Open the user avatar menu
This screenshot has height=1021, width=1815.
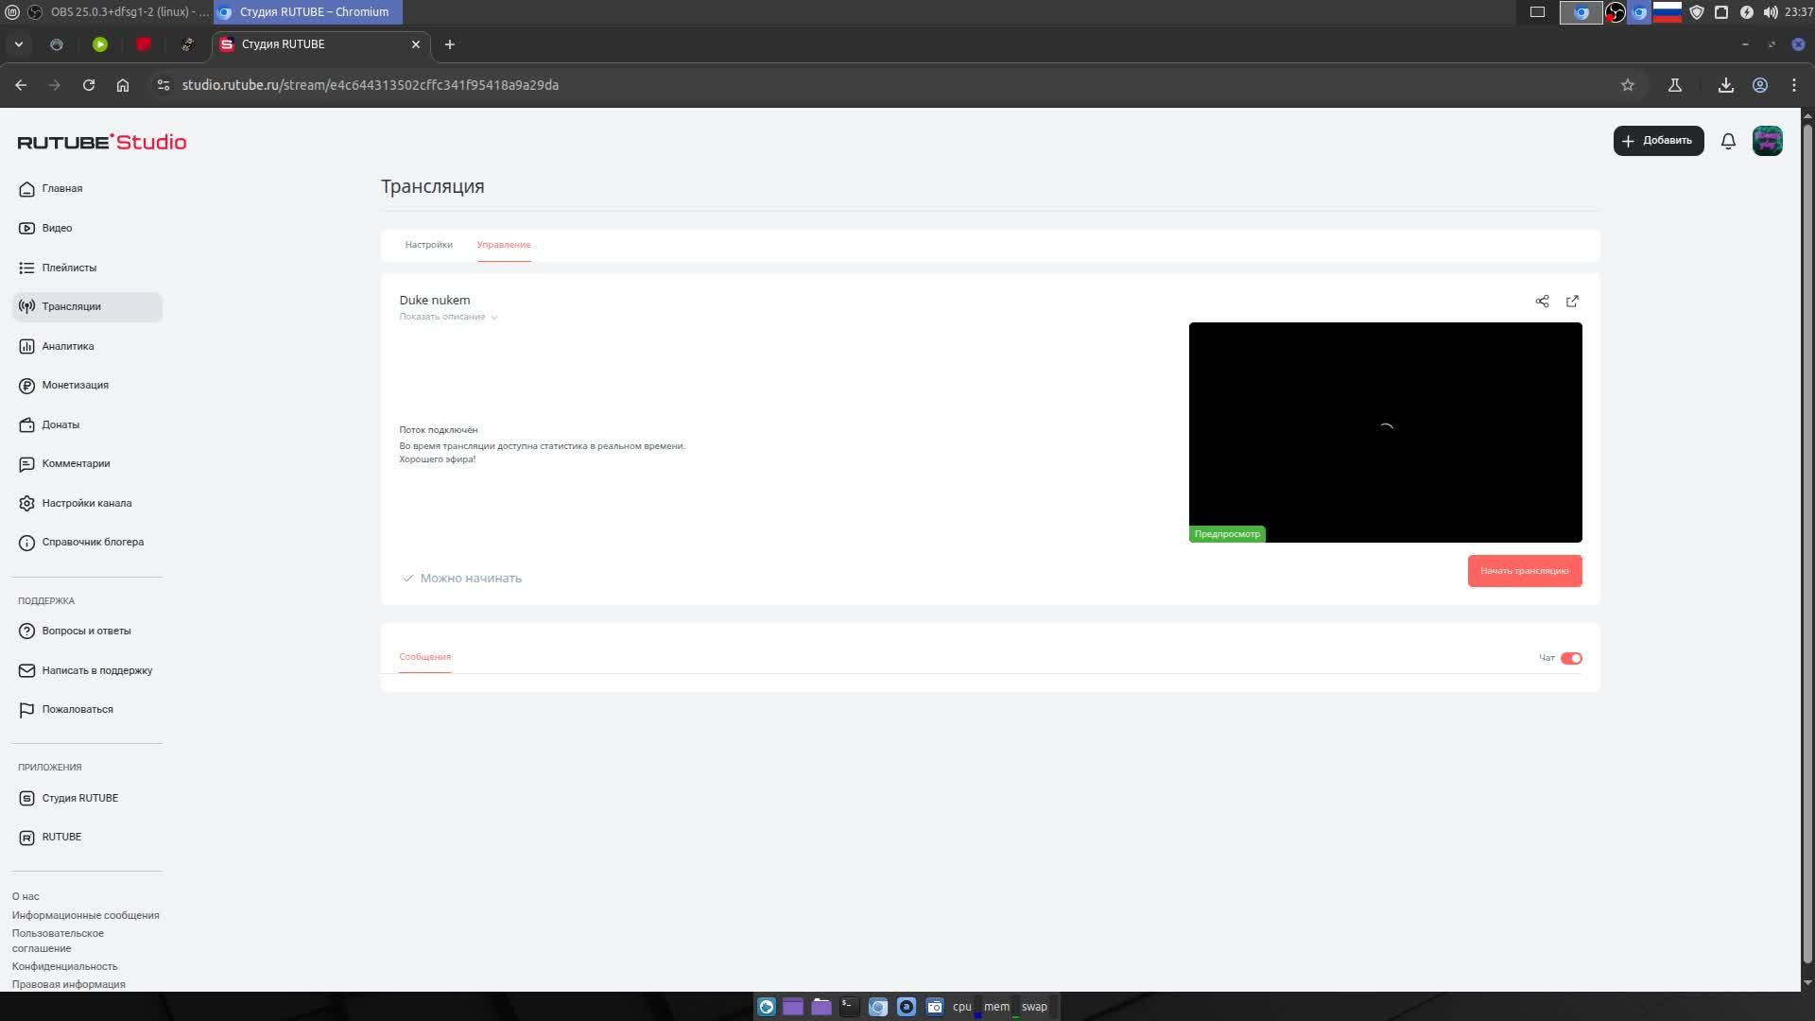point(1767,141)
